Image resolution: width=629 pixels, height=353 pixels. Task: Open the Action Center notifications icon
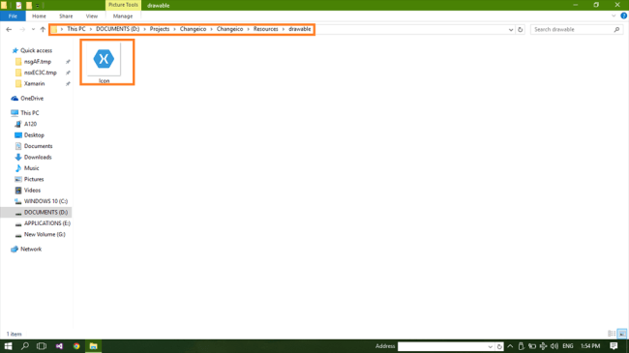click(x=614, y=346)
